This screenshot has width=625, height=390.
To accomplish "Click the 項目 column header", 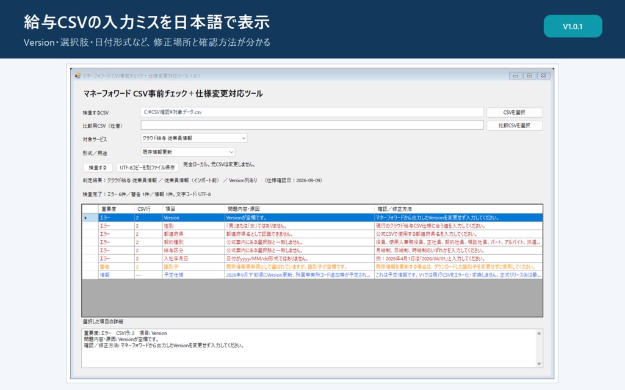I will click(x=193, y=209).
